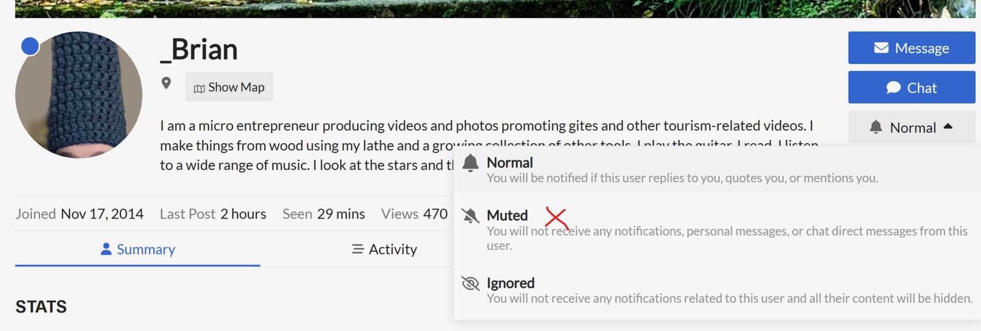Click the bell icon beside Normal option
Viewport: 981px width, 331px height.
(470, 163)
